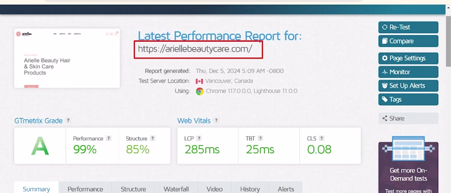The height and width of the screenshot is (193, 451).
Task: Click help icon beside Performance score
Action: (x=108, y=139)
